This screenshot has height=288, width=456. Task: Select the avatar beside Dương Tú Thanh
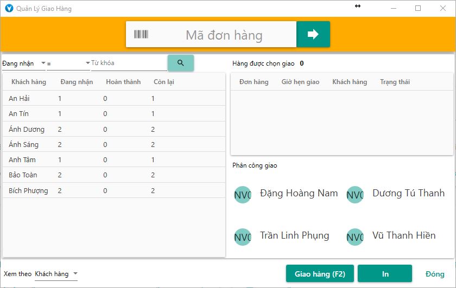[355, 195]
